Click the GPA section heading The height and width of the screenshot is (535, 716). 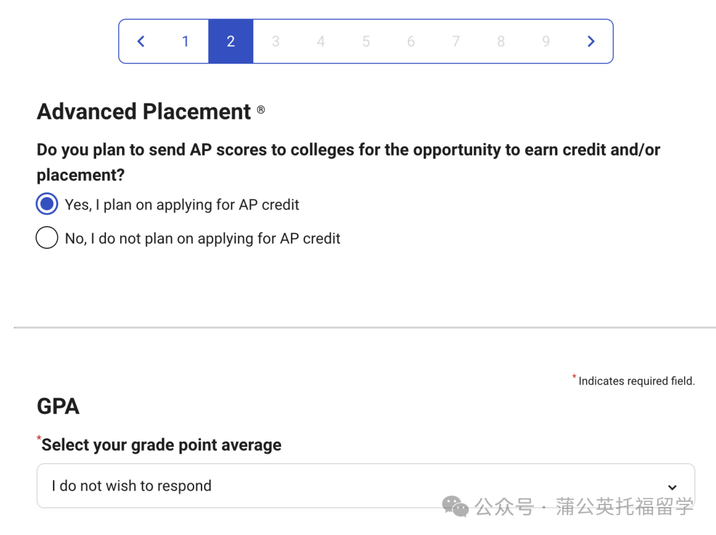coord(58,406)
